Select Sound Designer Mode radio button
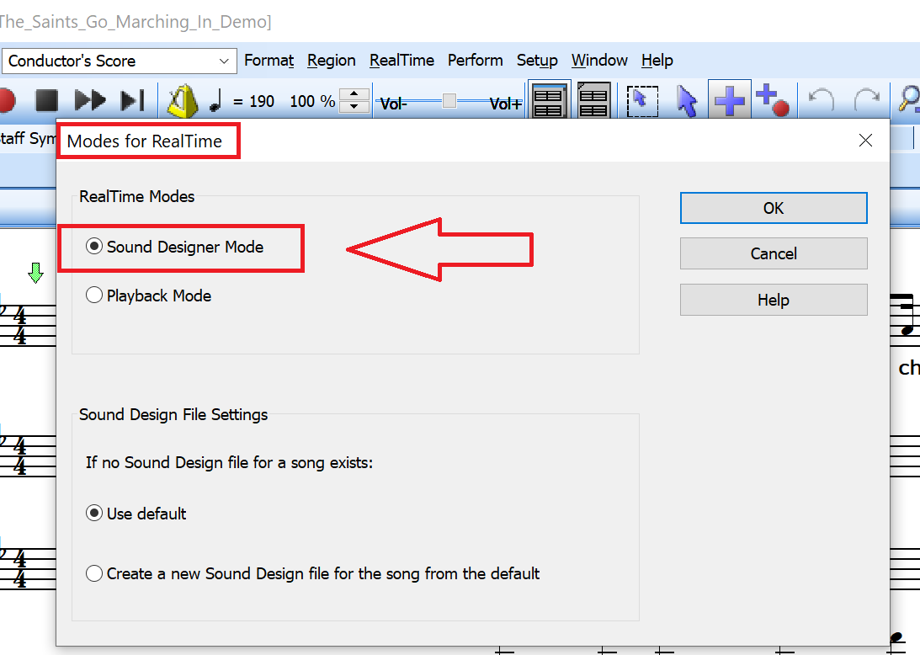Screen dimensions: 920x655 pyautogui.click(x=94, y=247)
